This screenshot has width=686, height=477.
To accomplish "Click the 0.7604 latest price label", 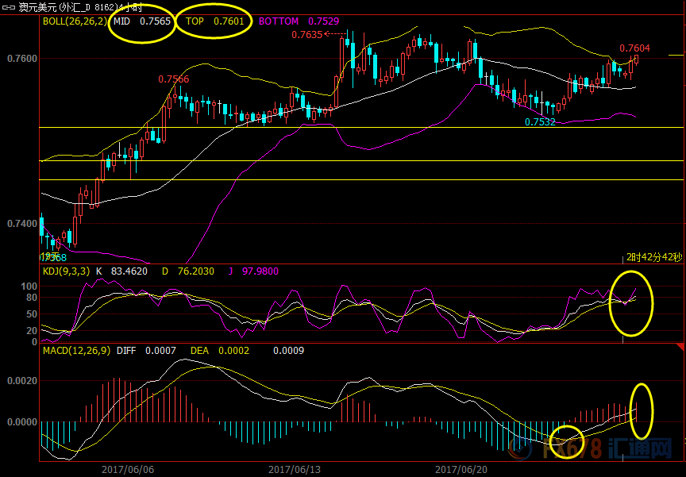I will coord(634,48).
